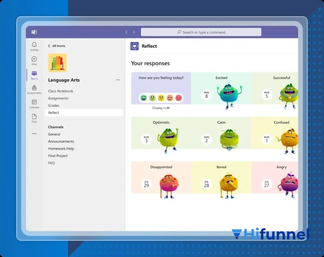Open the Calm Aug 2 response card
The width and height of the screenshot is (324, 257).
coord(221,133)
